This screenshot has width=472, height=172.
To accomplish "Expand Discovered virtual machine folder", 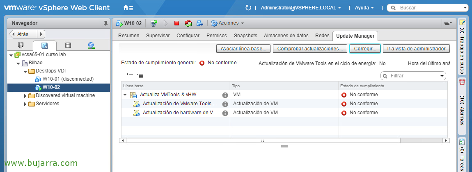I will [25, 96].
